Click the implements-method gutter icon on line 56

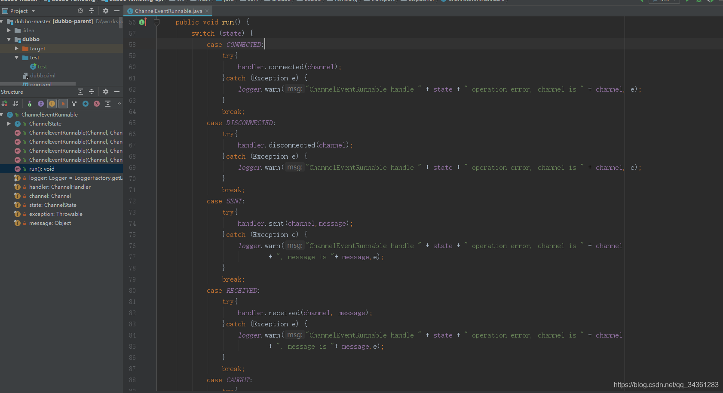(x=143, y=22)
